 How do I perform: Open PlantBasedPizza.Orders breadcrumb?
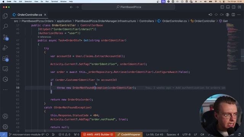[37, 21]
